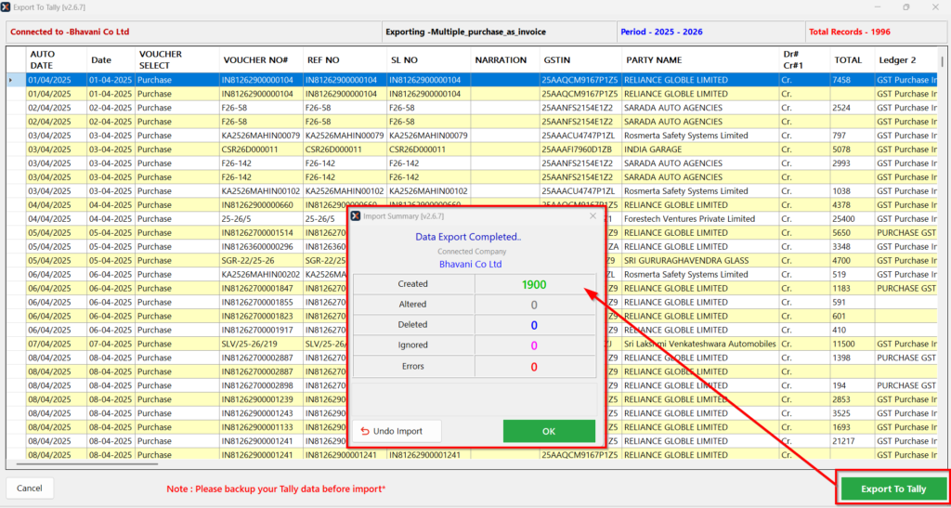Screen dimensions: 951x508
Task: Select the Sri Lakshmi Venkateshwara Automobiles cell
Action: [699, 344]
